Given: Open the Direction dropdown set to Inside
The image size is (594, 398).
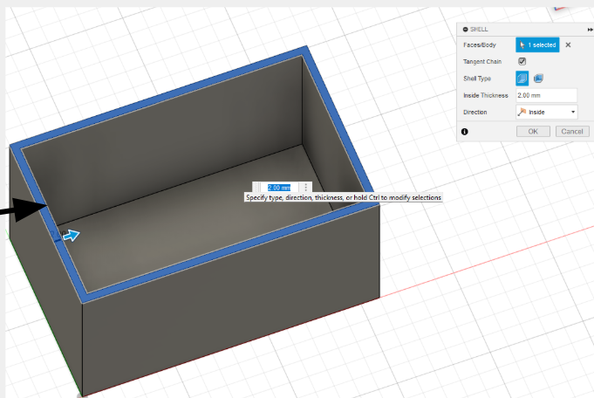Looking at the screenshot, I should (546, 112).
